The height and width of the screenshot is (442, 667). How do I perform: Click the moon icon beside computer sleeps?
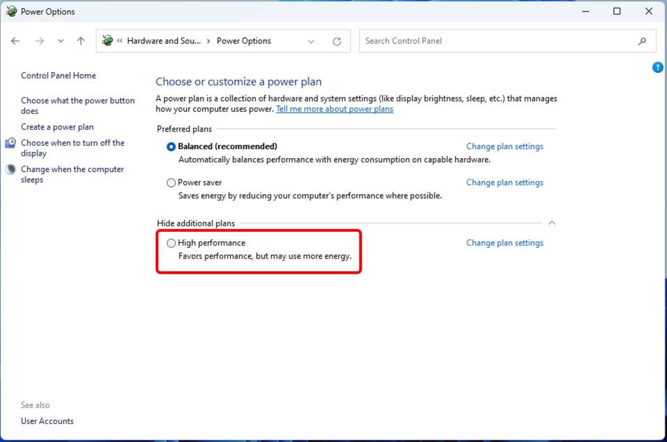pyautogui.click(x=10, y=169)
